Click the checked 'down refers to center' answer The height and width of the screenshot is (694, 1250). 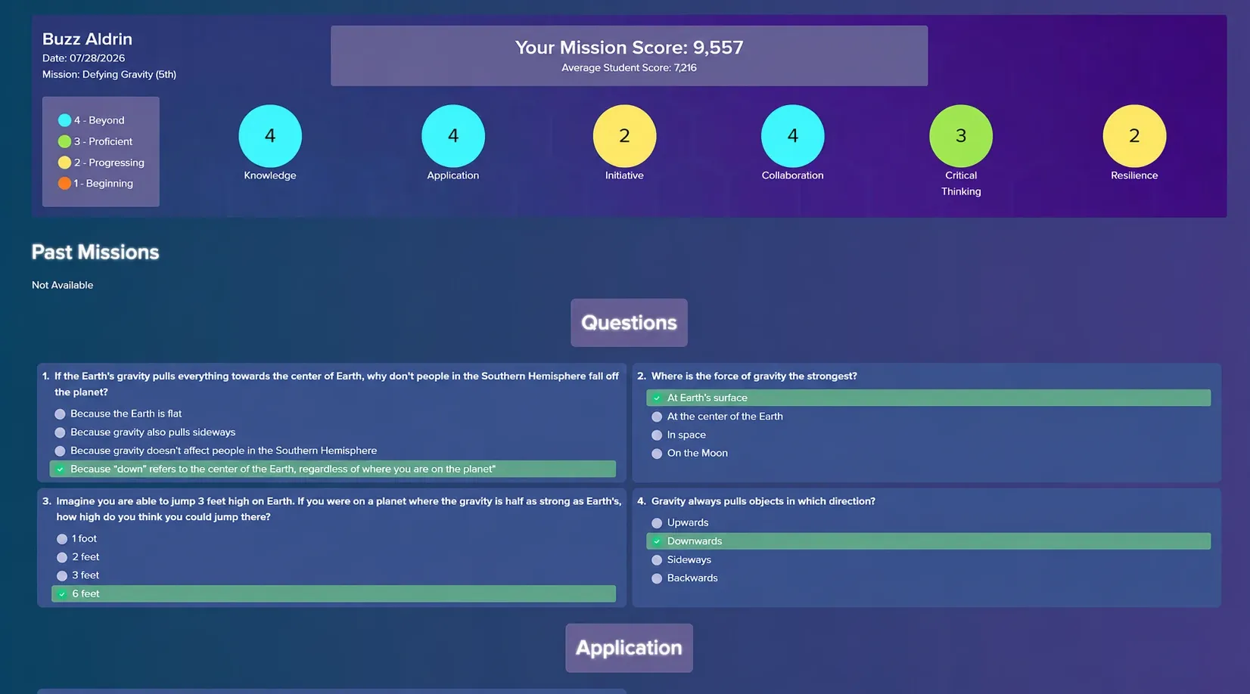coord(333,469)
